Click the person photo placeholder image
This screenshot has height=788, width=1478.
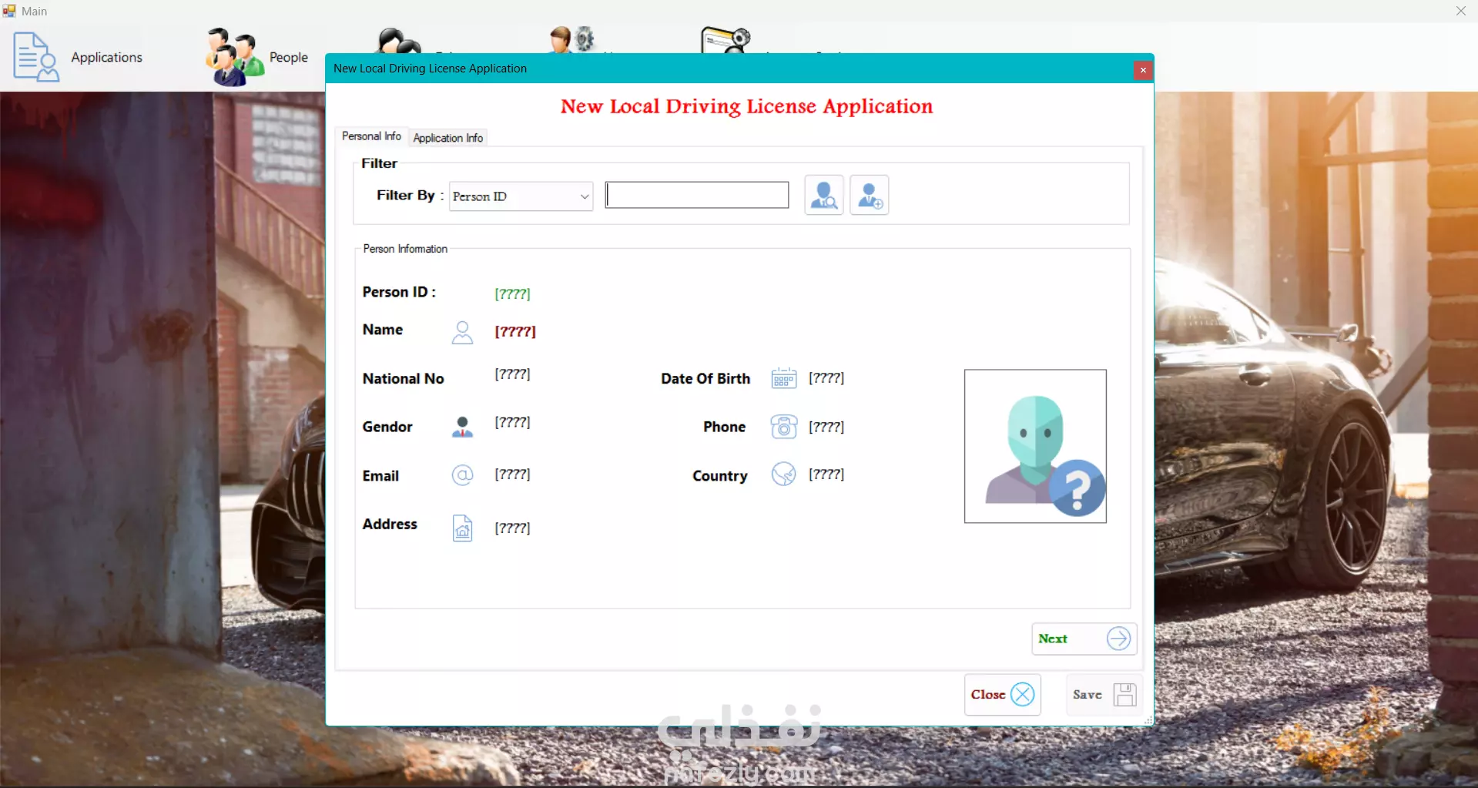(x=1035, y=447)
